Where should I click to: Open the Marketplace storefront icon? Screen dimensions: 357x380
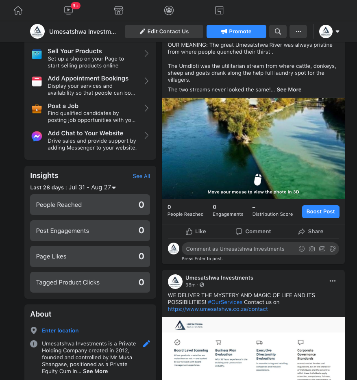click(x=119, y=11)
